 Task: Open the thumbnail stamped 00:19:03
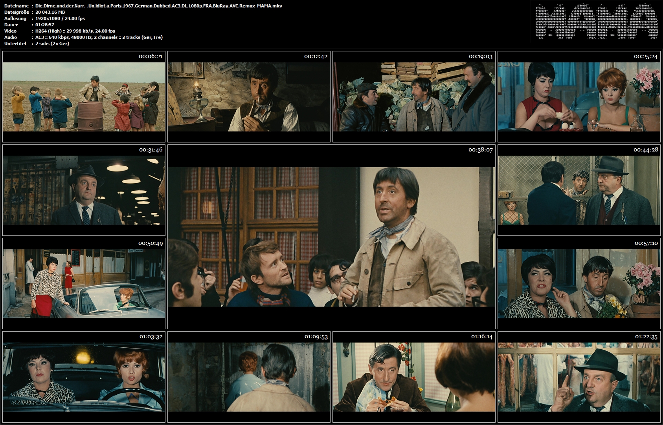tap(414, 97)
